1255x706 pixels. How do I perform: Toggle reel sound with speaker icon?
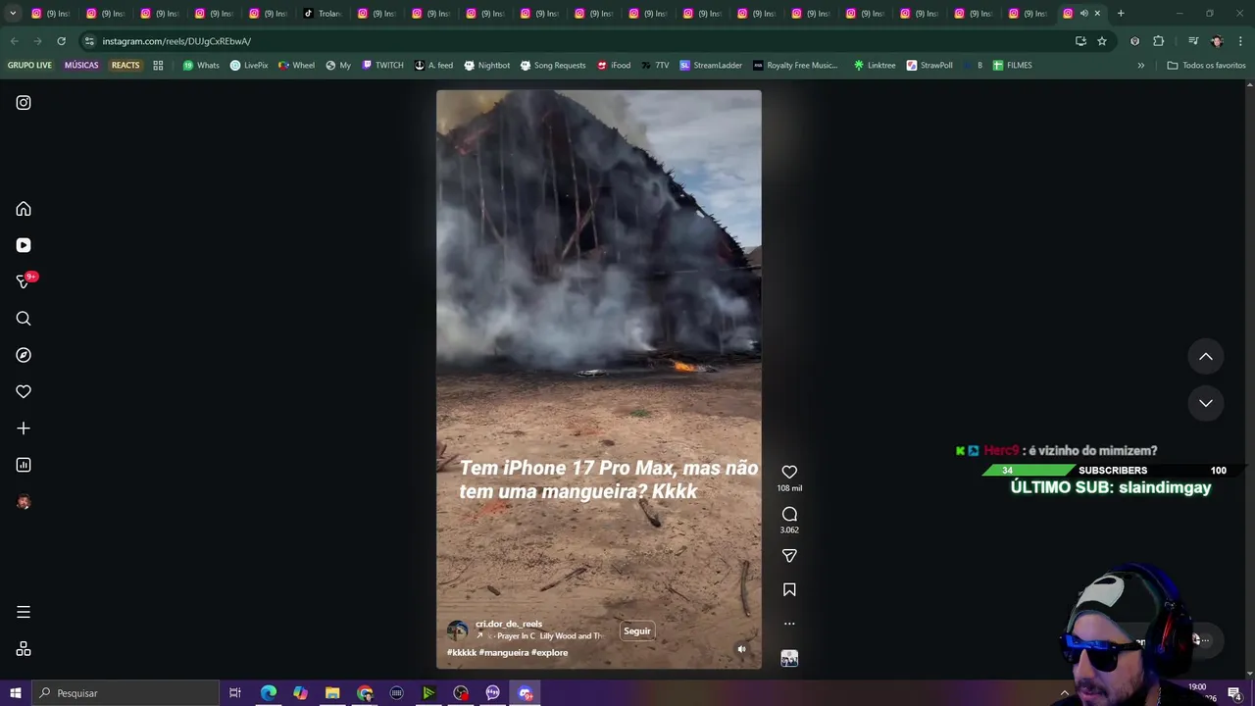click(742, 649)
